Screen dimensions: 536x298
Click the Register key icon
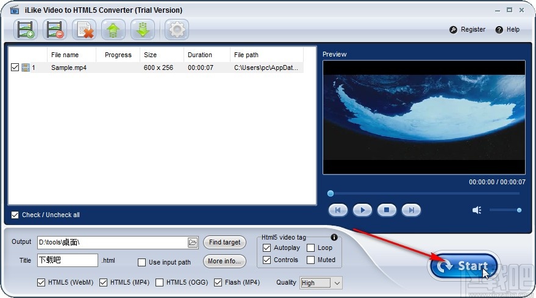[453, 30]
